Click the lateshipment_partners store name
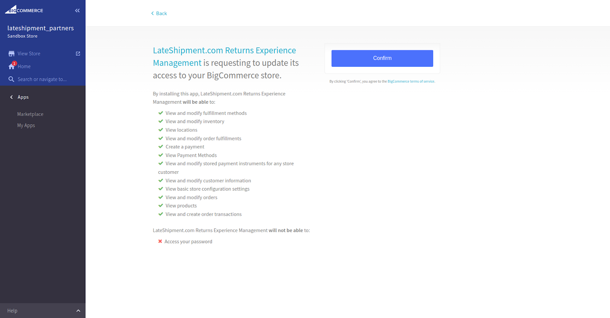Screen dimensions: 610x318 point(40,28)
